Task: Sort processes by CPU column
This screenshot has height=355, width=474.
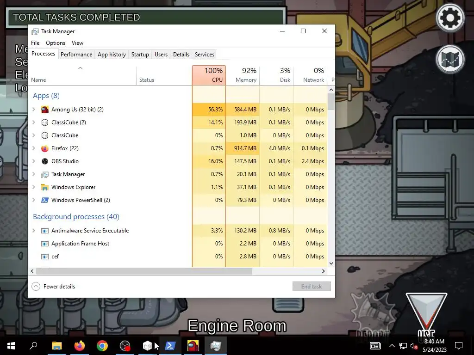Action: (209, 75)
